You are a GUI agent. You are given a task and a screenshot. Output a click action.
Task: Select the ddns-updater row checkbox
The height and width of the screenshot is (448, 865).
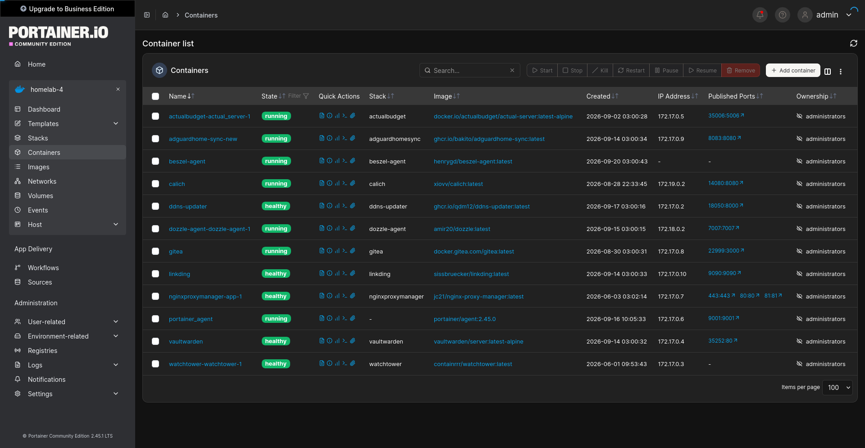point(155,206)
